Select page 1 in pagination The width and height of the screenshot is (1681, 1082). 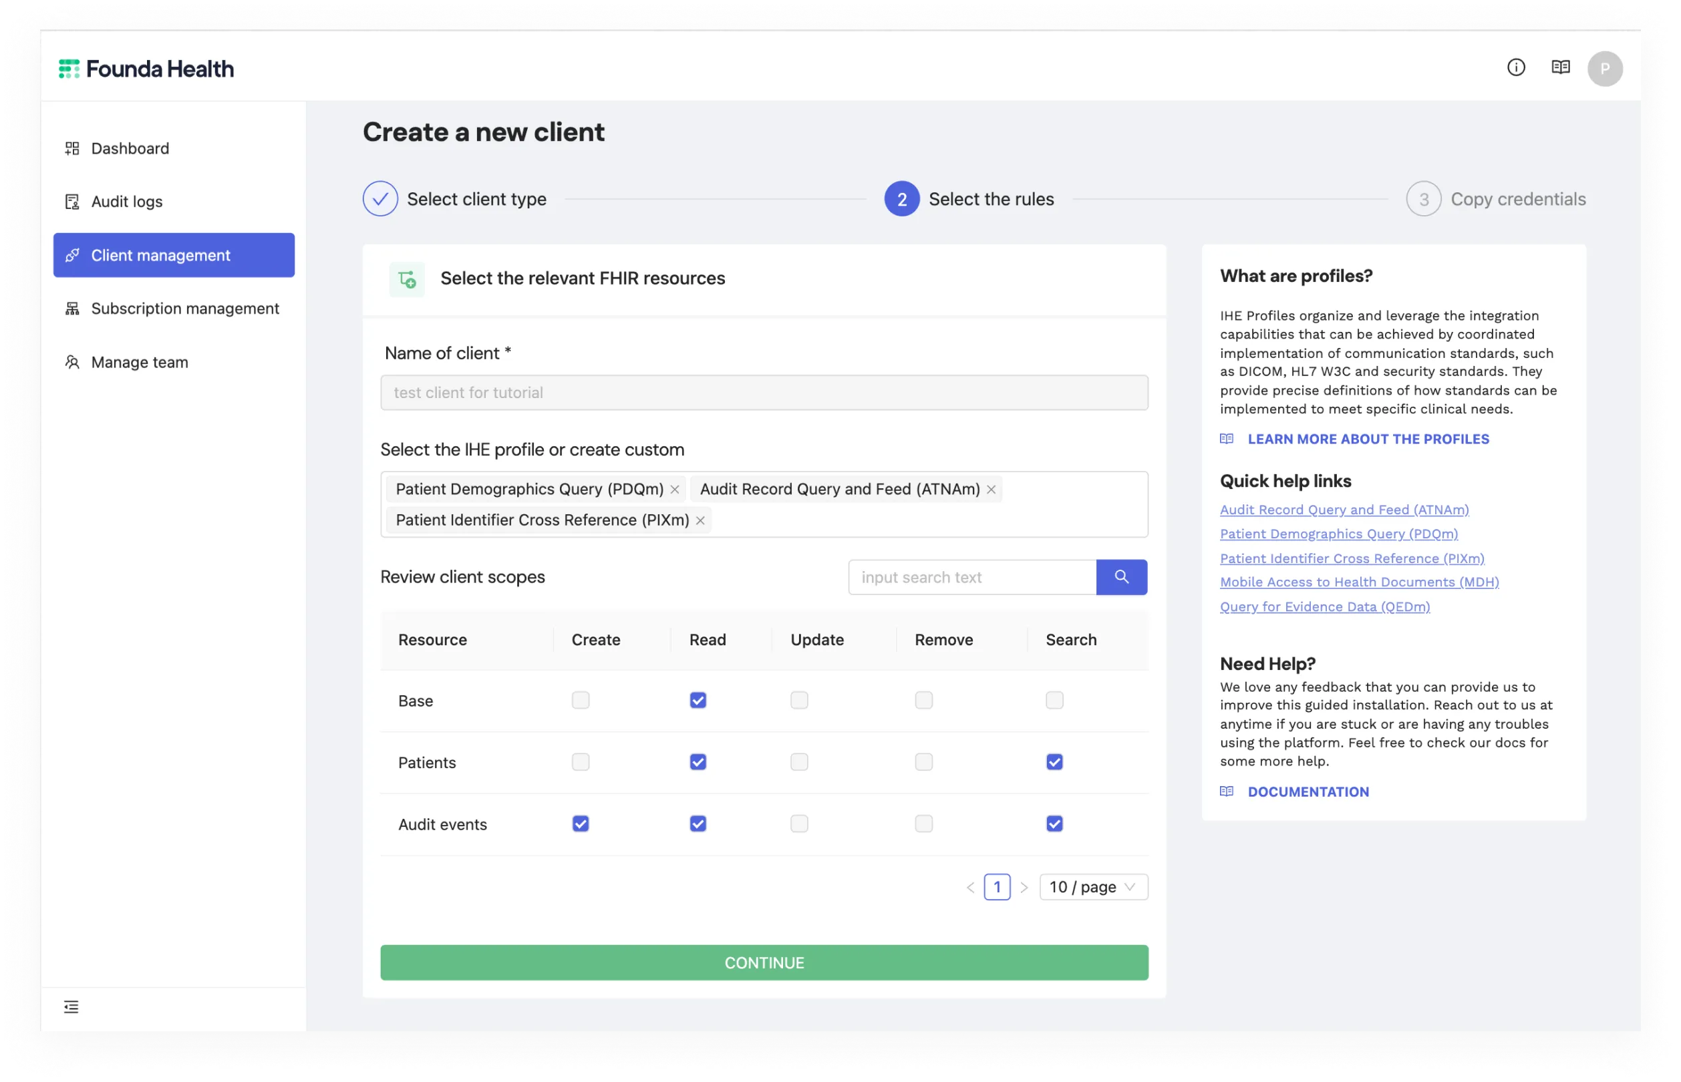[x=997, y=888]
